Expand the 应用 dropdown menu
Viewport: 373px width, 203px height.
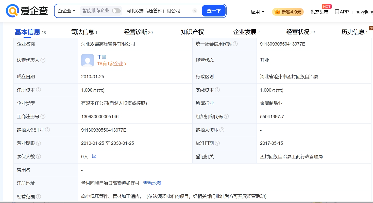(x=257, y=12)
